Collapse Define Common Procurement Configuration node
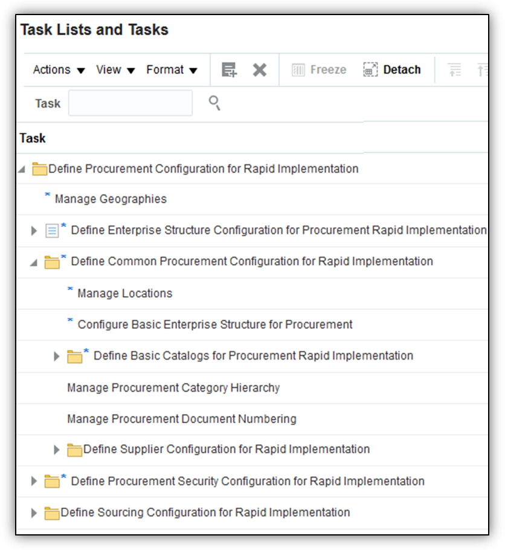This screenshot has height=550, width=505. (x=34, y=262)
